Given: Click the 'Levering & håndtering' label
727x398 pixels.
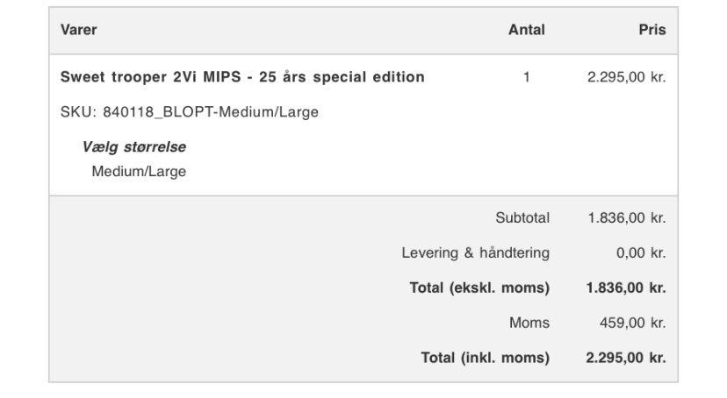Looking at the screenshot, I should click(475, 253).
